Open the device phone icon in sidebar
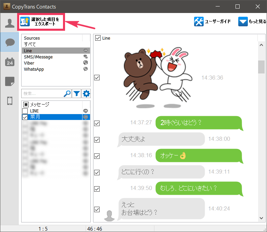 (10, 100)
